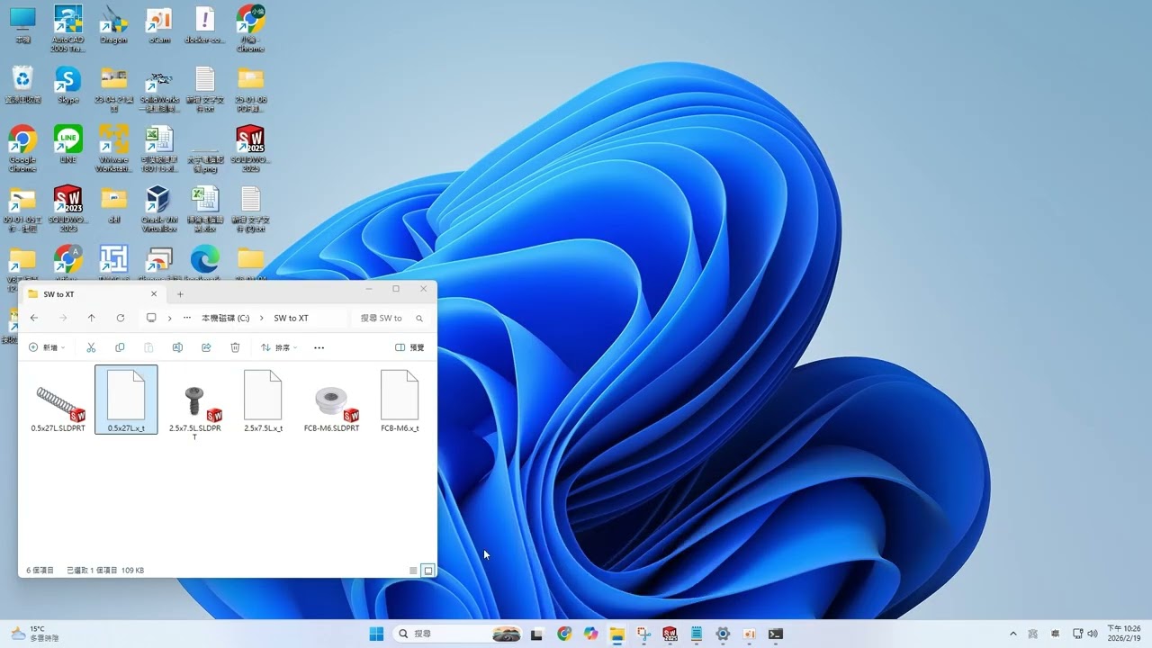
Task: Click the Cut scissors icon in Explorer toolbar
Action: pos(91,347)
